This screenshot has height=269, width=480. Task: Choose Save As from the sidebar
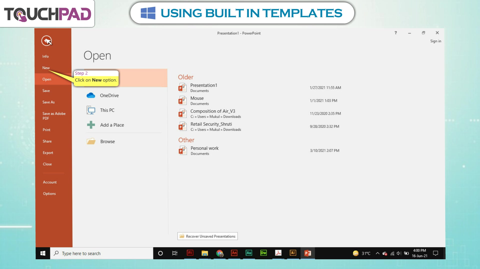click(48, 102)
